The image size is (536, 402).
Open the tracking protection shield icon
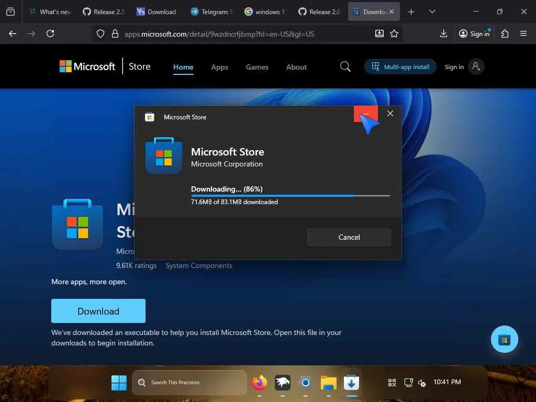100,33
